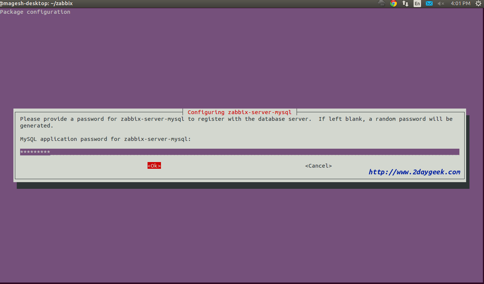Select the Cancel button in the dialog

tap(318, 166)
